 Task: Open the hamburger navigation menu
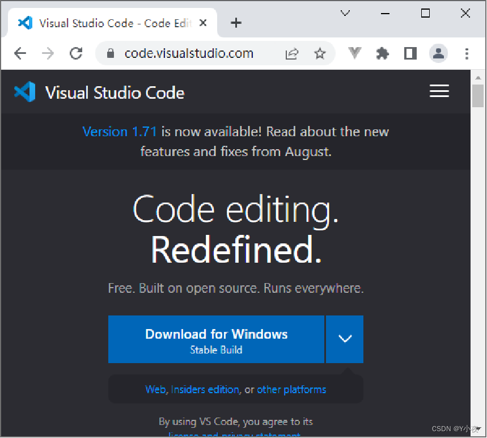[439, 91]
